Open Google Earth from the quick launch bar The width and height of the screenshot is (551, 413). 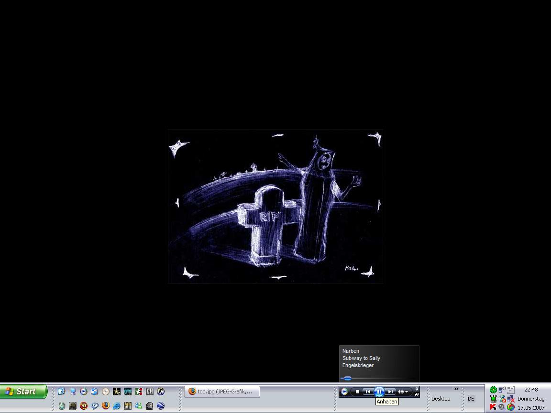click(161, 406)
